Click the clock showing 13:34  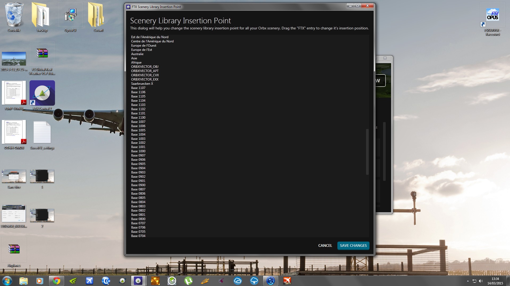495,279
